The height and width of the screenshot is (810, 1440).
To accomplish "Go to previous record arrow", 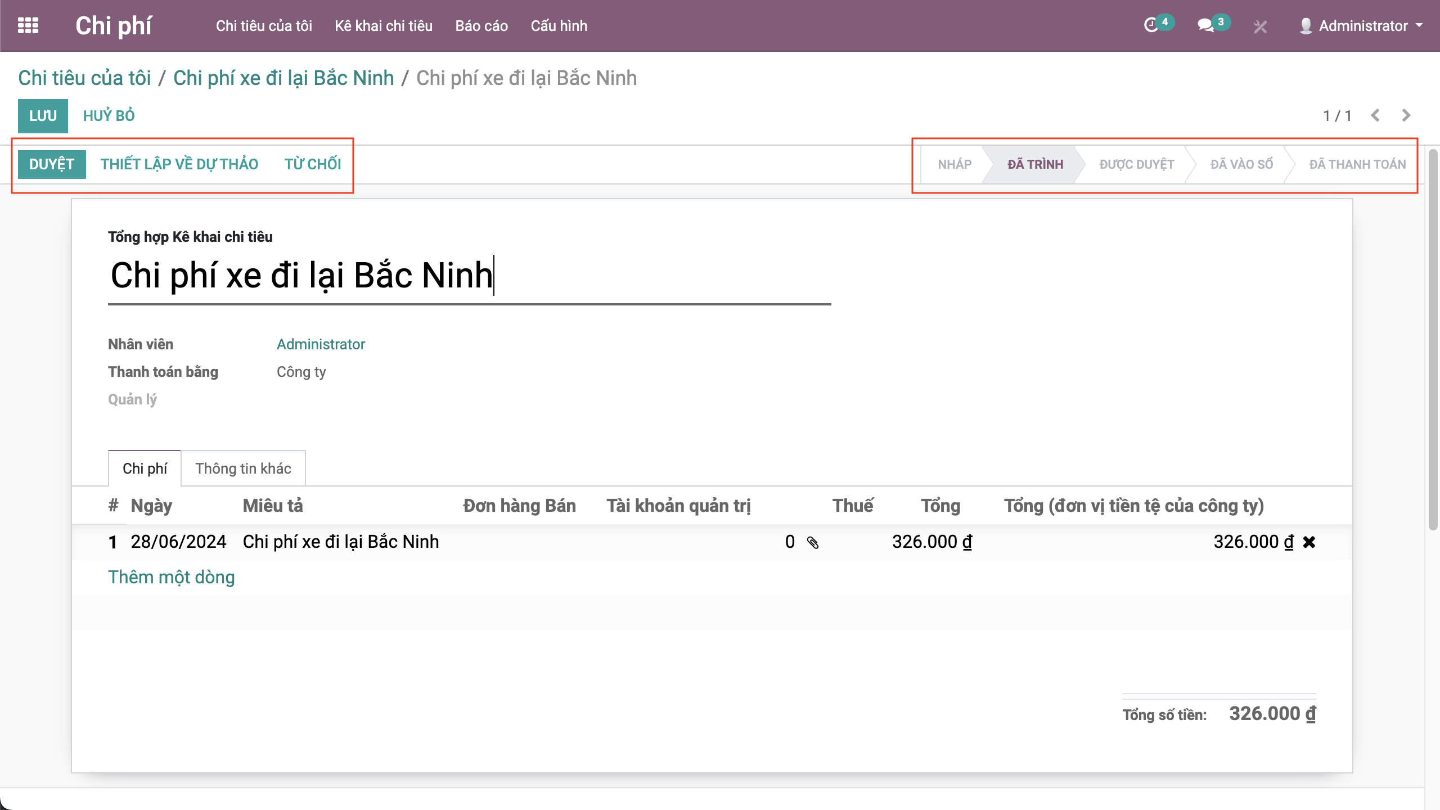I will pos(1375,115).
